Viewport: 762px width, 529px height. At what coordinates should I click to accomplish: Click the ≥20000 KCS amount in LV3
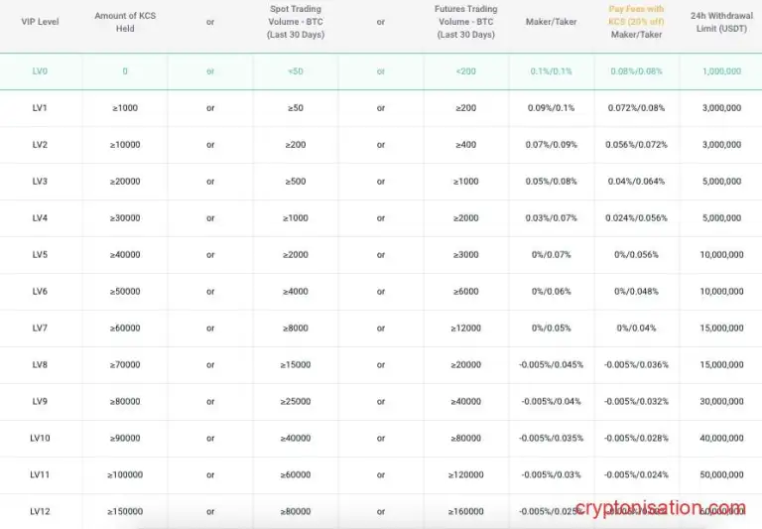coord(125,182)
